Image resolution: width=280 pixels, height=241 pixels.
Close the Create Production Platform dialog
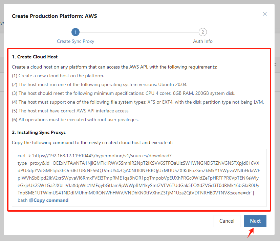265,14
